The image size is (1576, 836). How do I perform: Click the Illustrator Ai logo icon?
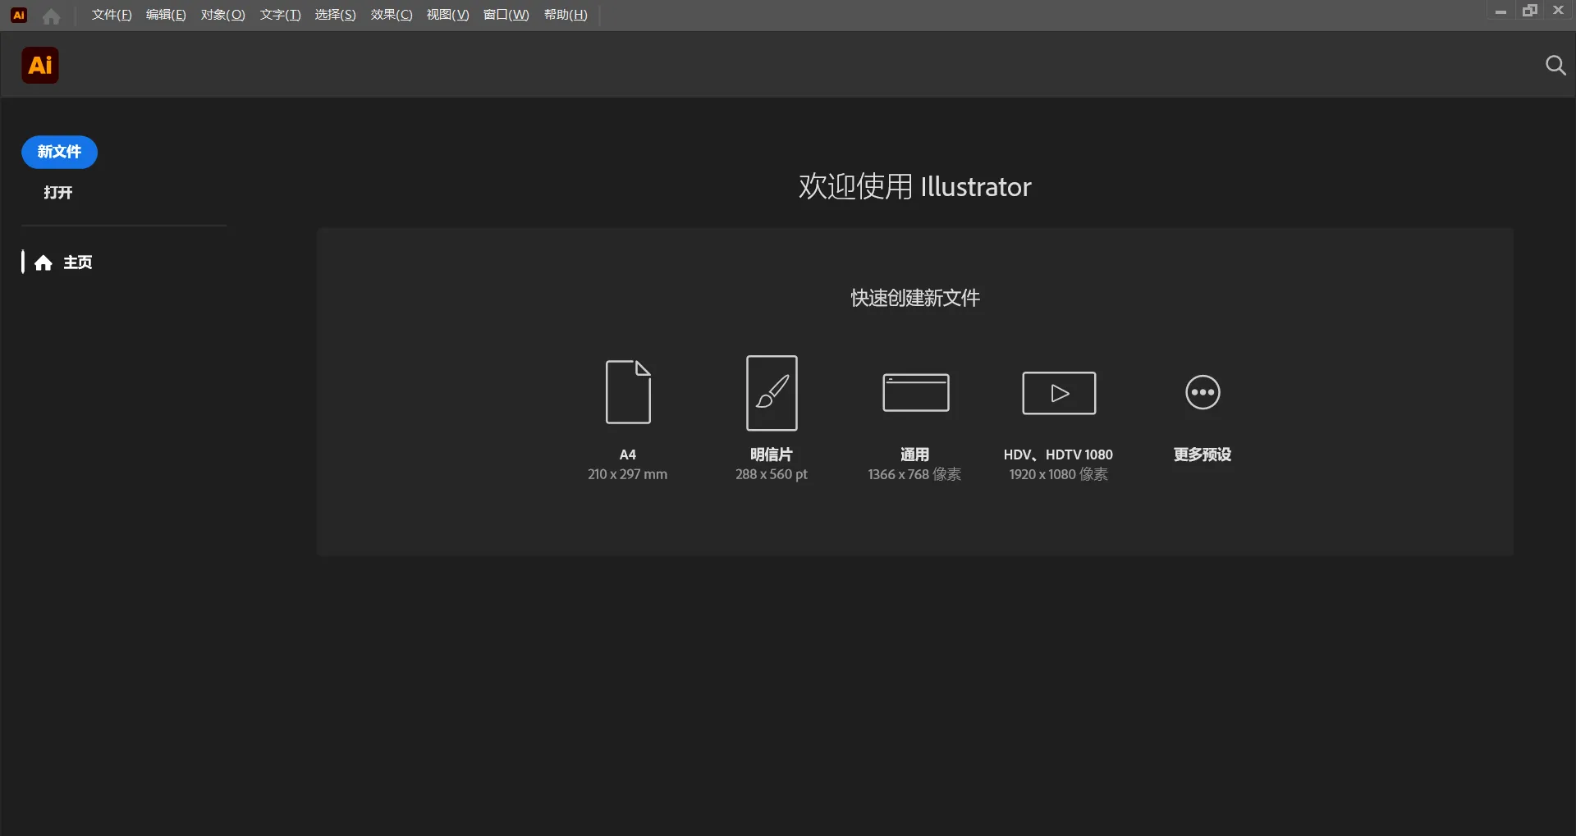pos(39,65)
